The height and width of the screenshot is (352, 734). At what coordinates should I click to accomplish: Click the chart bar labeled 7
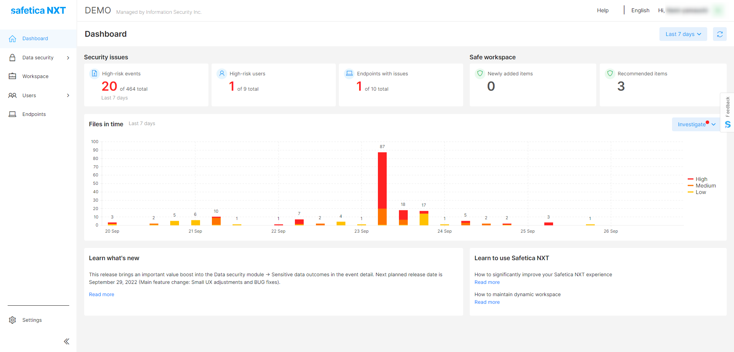(299, 222)
